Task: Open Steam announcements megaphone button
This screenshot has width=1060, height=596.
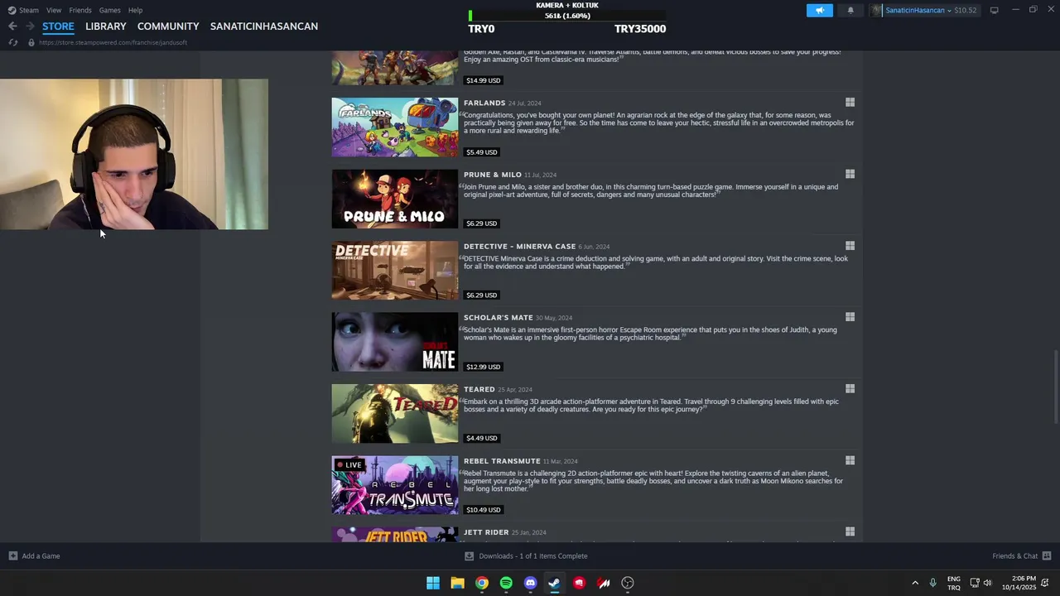Action: (x=819, y=10)
